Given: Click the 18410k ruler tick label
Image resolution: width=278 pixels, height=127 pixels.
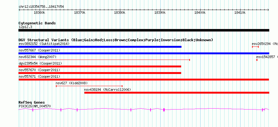Looking at the screenshot, I should 241,12.
